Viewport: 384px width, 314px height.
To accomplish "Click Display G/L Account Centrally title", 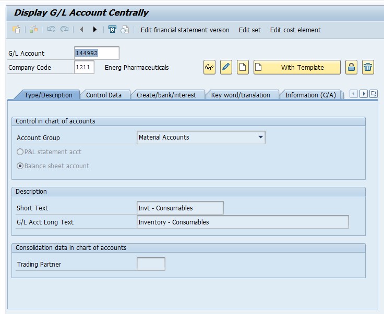I will click(x=81, y=12).
